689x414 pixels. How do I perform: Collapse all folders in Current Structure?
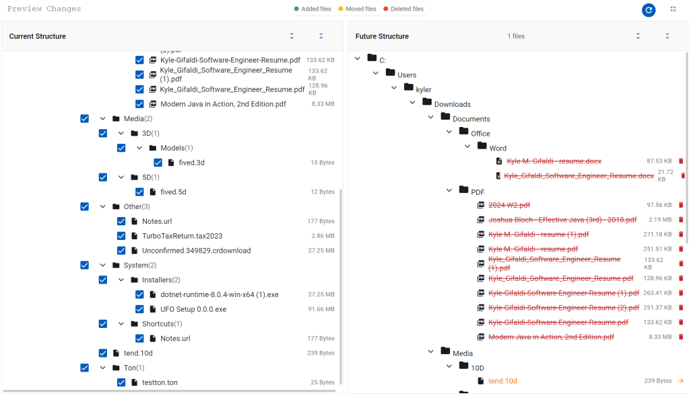(321, 36)
